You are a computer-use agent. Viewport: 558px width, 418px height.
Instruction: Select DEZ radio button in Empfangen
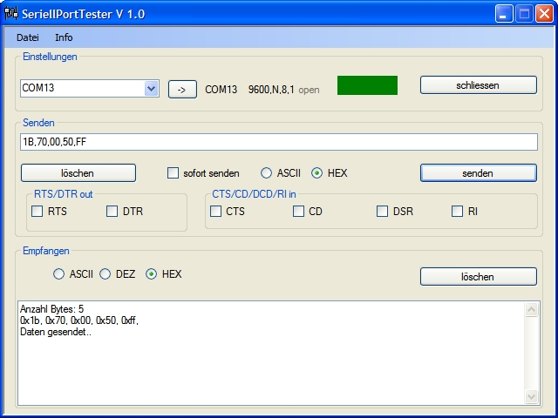pos(105,274)
